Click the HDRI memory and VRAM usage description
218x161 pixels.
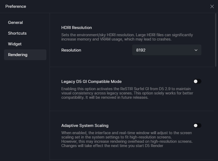click(127, 37)
